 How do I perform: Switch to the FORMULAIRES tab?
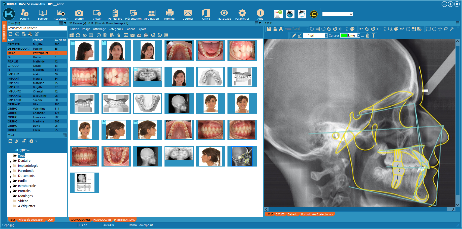click(102, 220)
